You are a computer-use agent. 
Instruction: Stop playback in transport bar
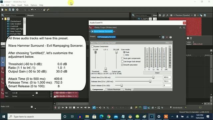pos(74,107)
